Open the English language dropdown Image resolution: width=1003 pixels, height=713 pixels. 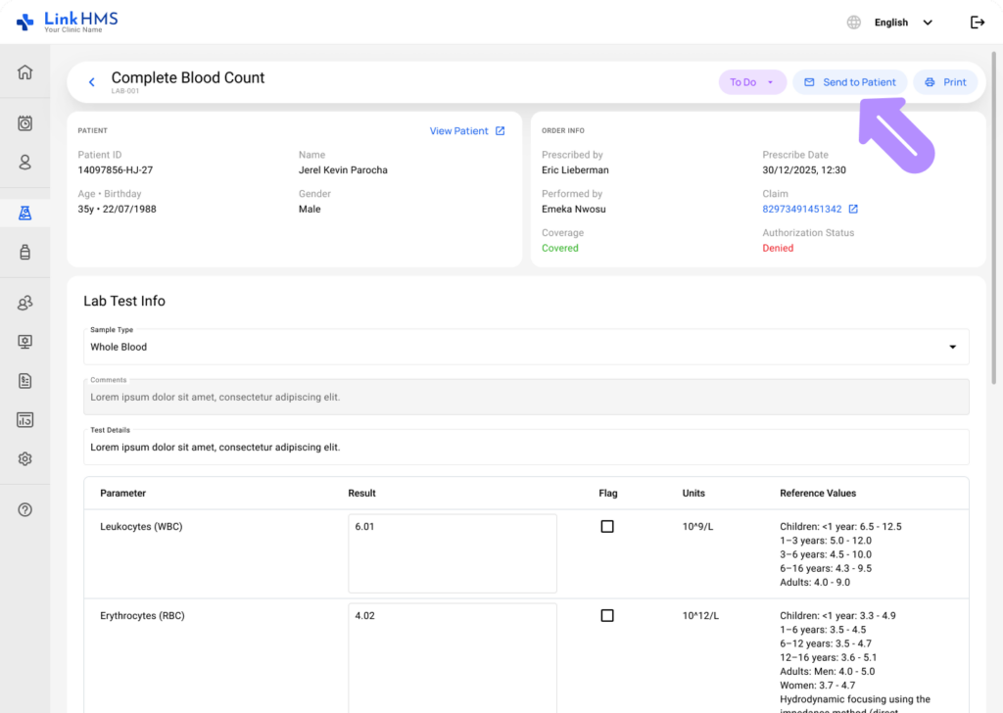click(x=903, y=23)
